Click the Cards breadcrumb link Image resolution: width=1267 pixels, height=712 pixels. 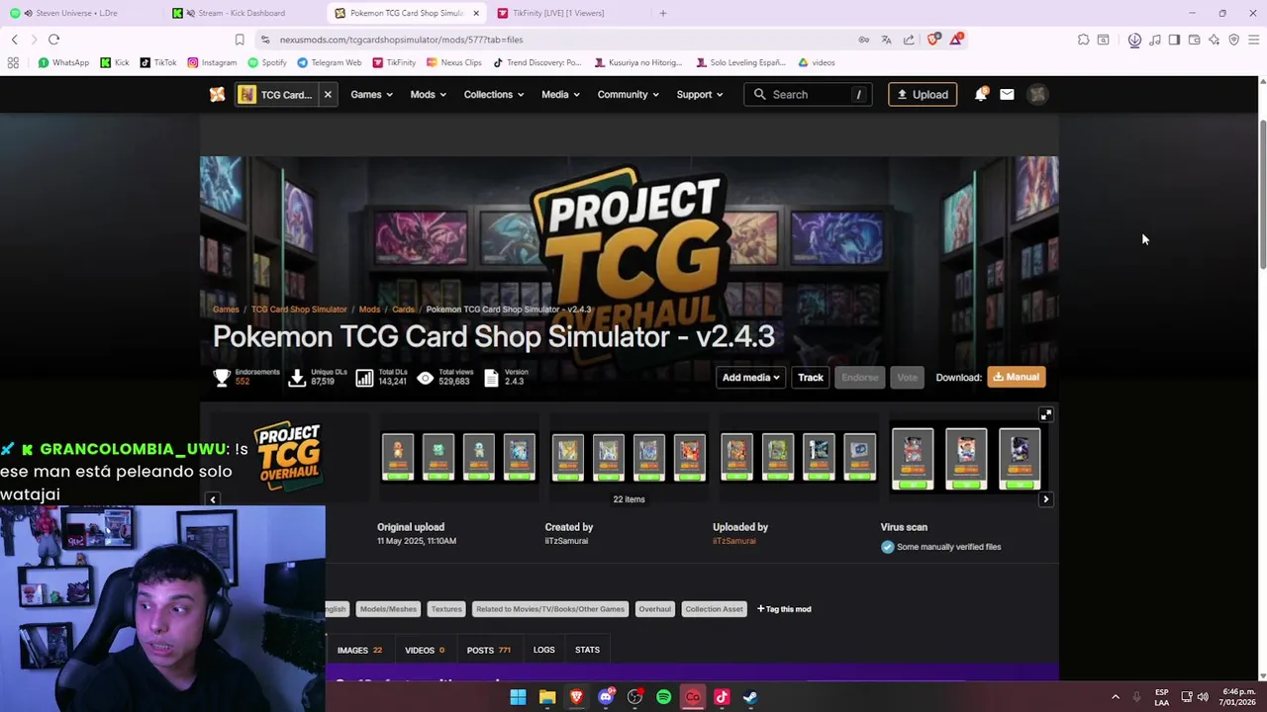[403, 310]
